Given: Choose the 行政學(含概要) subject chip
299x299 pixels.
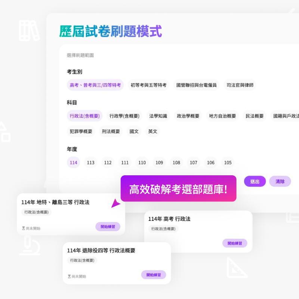Looking at the screenshot, I should point(124,116).
